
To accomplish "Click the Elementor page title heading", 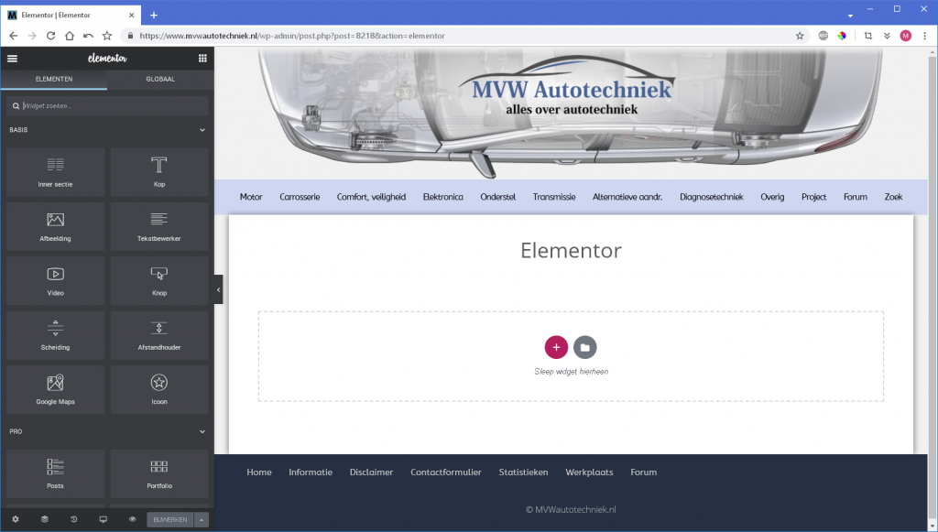I will (571, 250).
